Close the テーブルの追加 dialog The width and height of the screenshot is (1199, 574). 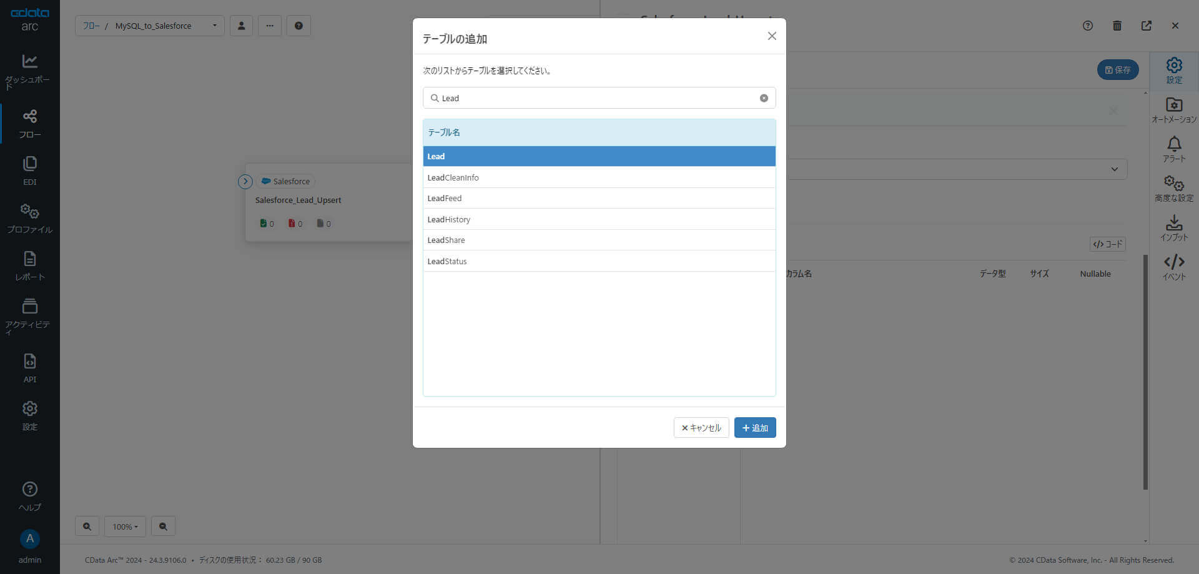tap(772, 36)
